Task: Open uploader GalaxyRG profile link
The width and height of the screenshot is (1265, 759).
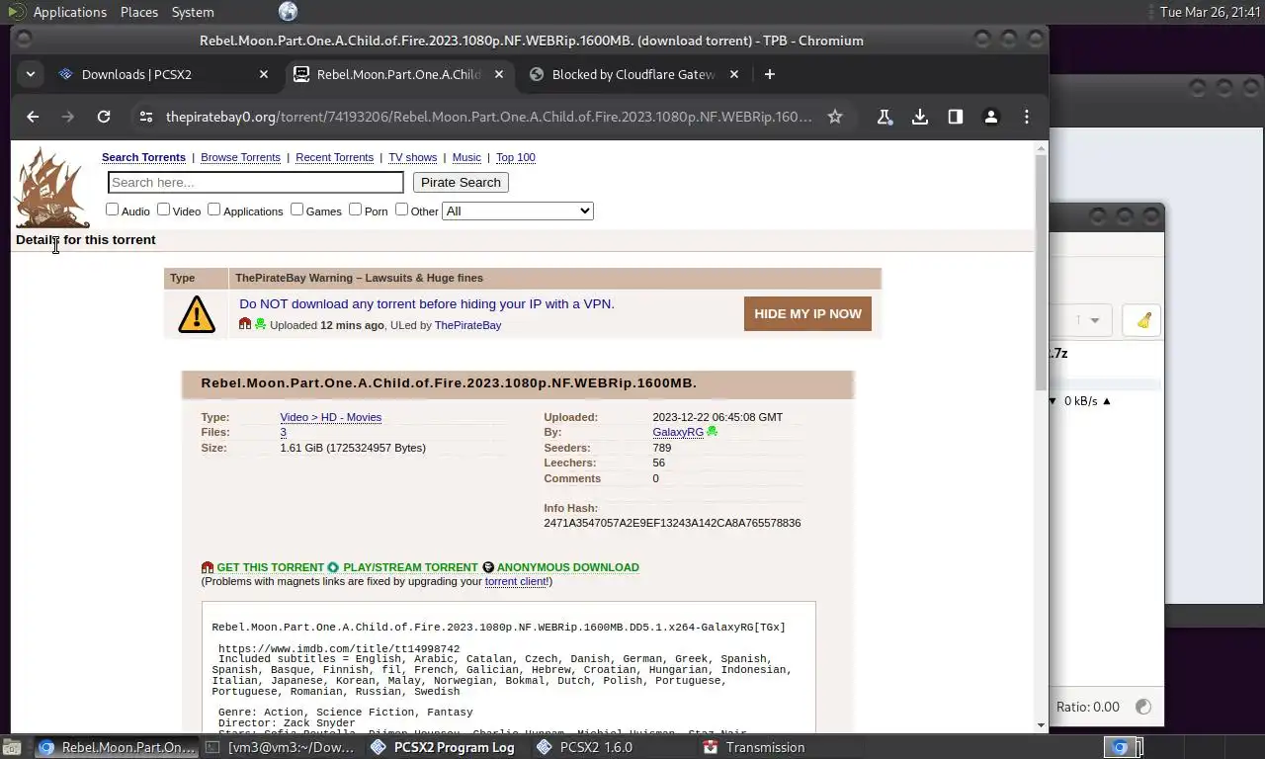Action: 678,432
